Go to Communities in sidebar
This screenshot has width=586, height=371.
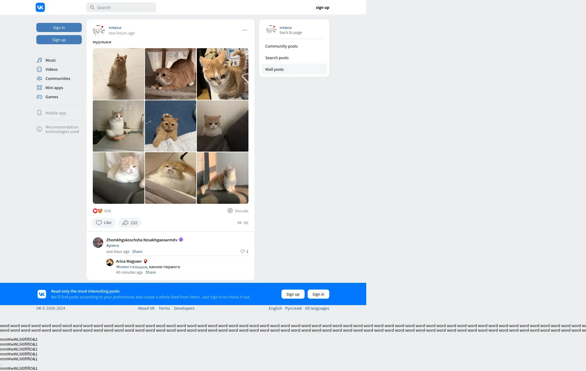[x=58, y=78]
